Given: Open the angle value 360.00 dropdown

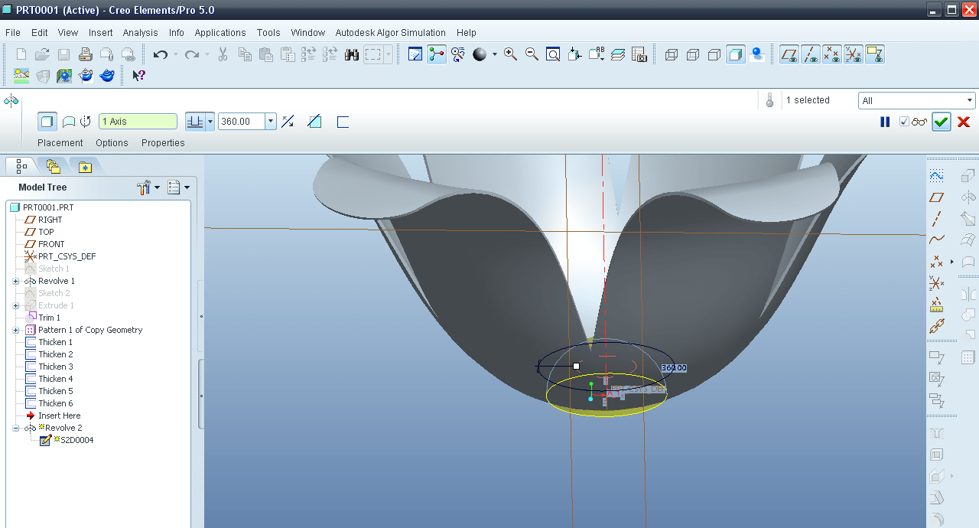Looking at the screenshot, I should pyautogui.click(x=270, y=122).
